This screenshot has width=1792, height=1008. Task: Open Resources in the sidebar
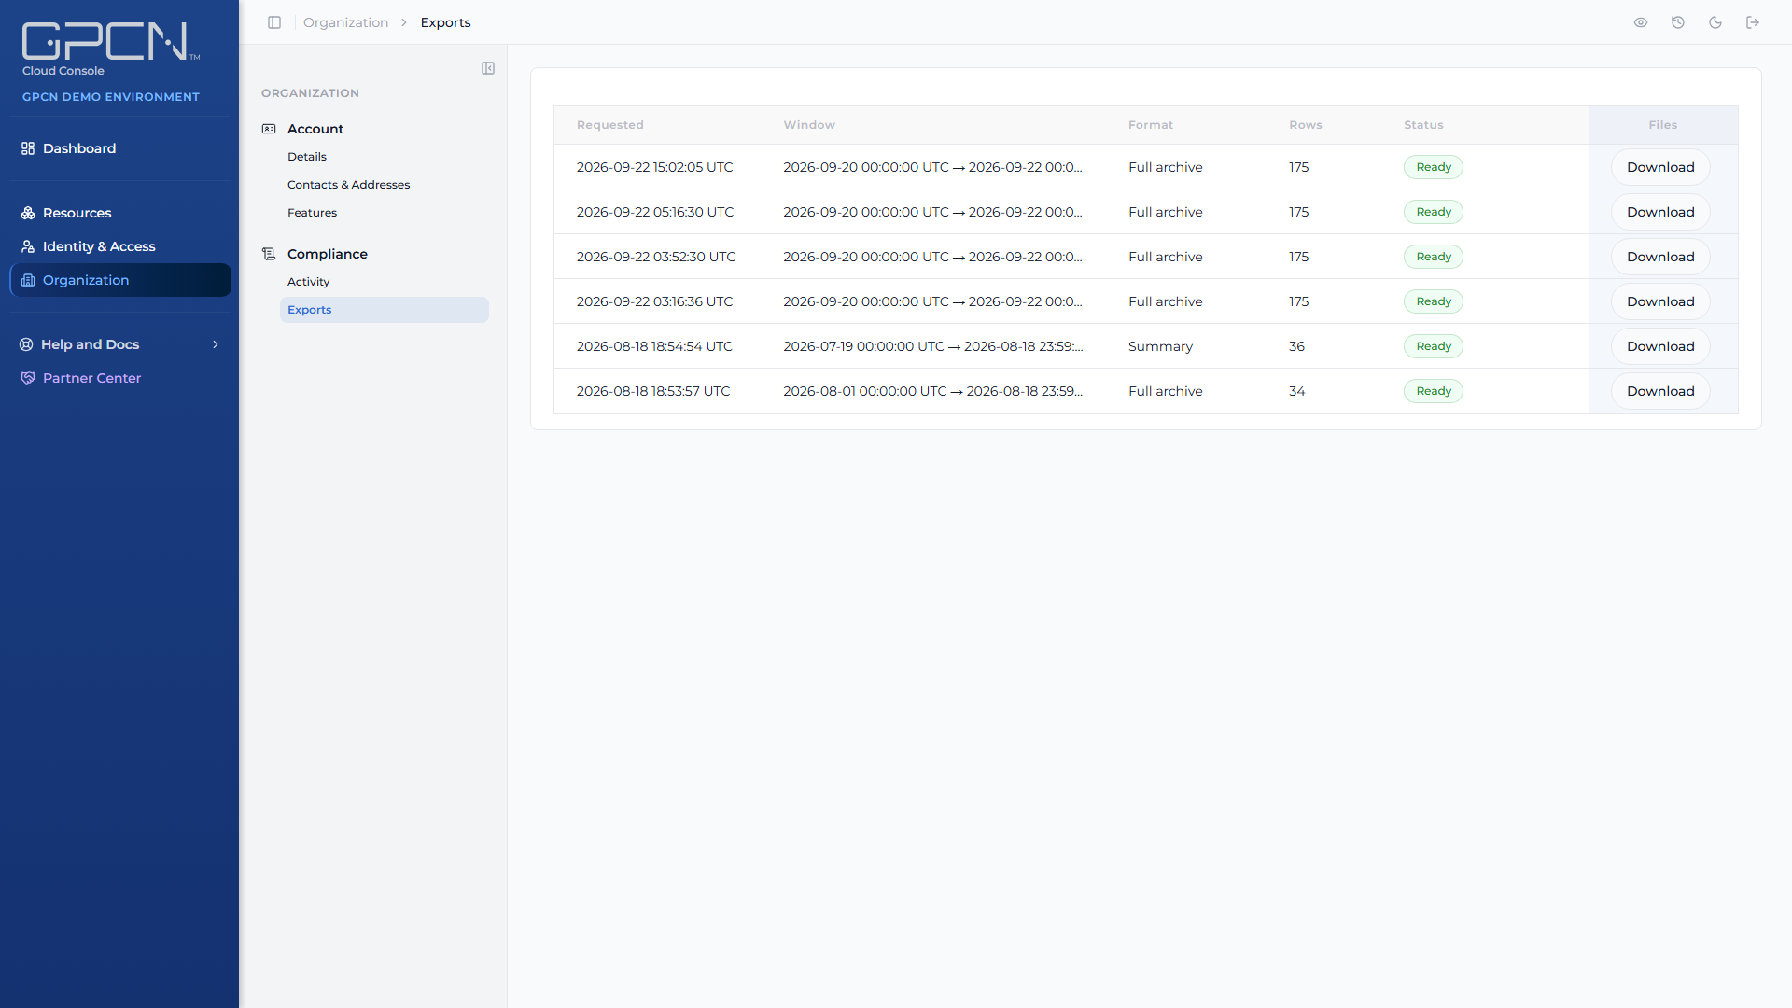(x=120, y=213)
